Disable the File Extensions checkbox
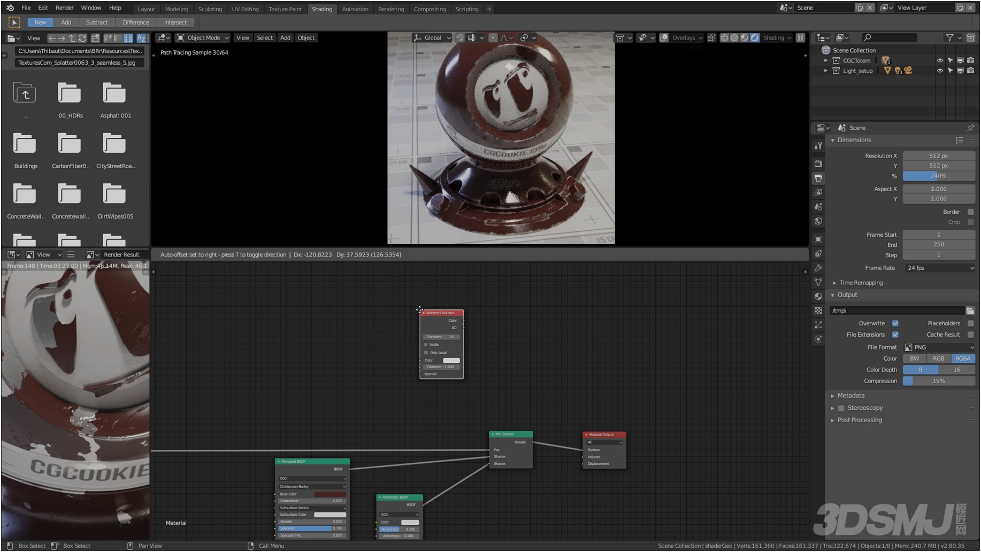Viewport: 981px width, 552px height. pos(895,335)
